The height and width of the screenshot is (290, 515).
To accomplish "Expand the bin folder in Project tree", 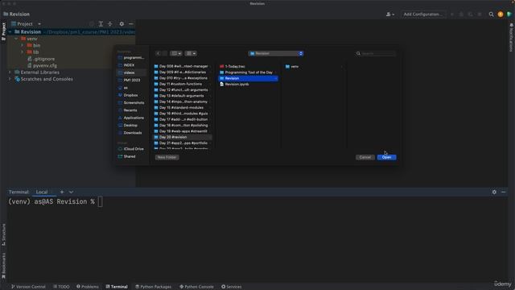I will (x=23, y=45).
